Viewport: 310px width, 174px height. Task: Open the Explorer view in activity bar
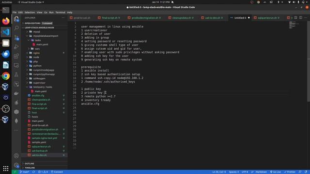(16, 19)
